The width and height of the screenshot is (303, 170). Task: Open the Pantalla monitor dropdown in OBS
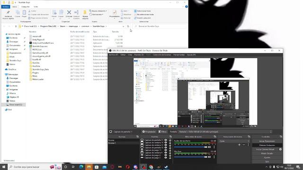(x=225, y=132)
